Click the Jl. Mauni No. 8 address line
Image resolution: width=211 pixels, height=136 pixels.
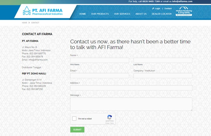pos(29,47)
